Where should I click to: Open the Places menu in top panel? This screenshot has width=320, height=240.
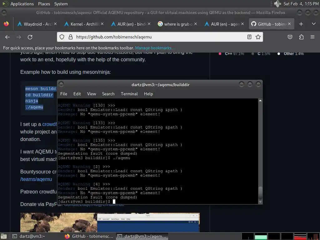click(x=44, y=4)
